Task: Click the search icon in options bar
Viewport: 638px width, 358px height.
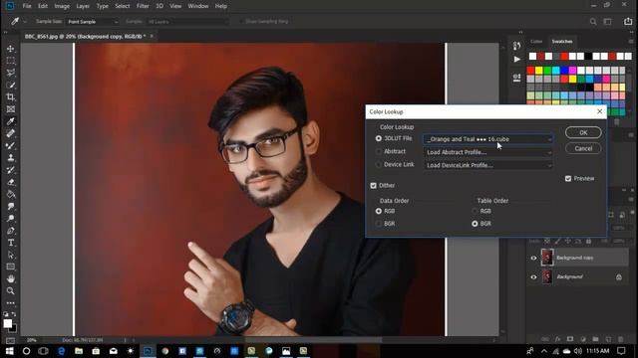Action: 593,22
